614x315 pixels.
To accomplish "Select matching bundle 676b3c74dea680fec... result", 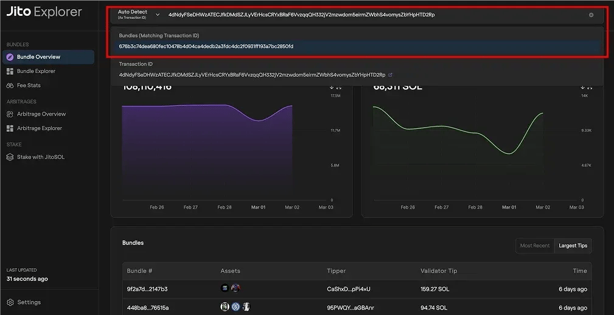I will coord(357,47).
